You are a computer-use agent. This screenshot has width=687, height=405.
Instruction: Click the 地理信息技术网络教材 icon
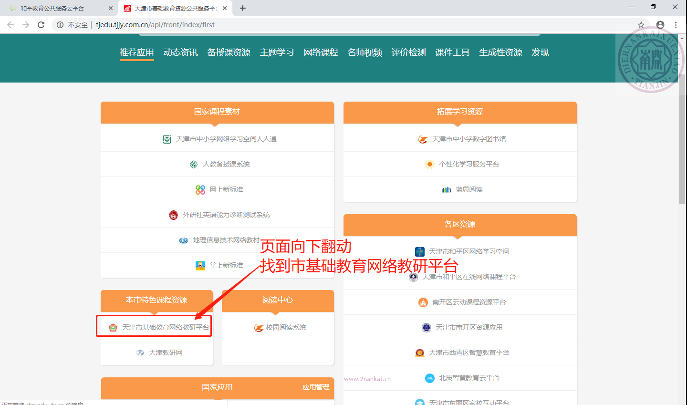coord(184,240)
